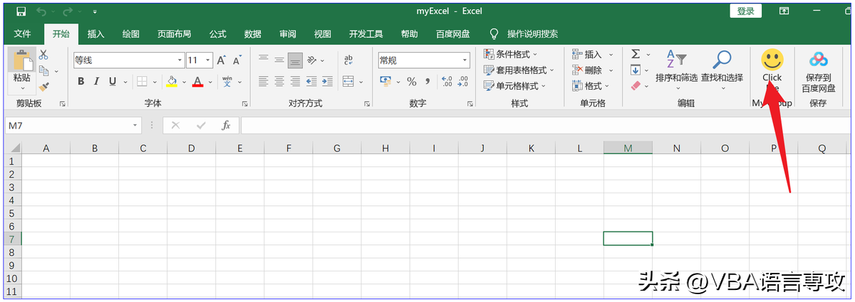Toggle Underline formatting
Viewport: 855px width, 302px height.
113,82
